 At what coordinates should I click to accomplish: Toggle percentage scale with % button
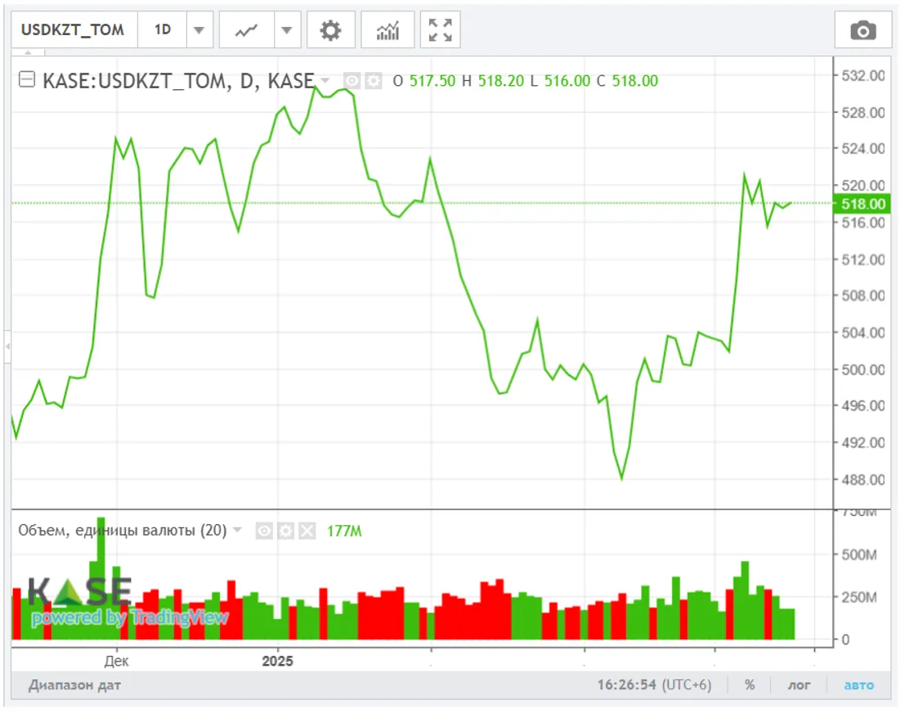[749, 685]
